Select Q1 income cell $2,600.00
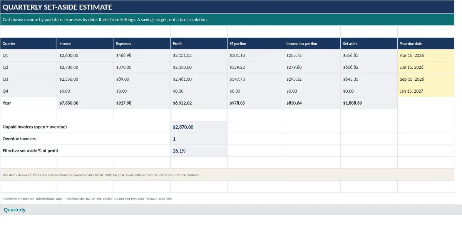This screenshot has width=462, height=246. click(x=85, y=55)
